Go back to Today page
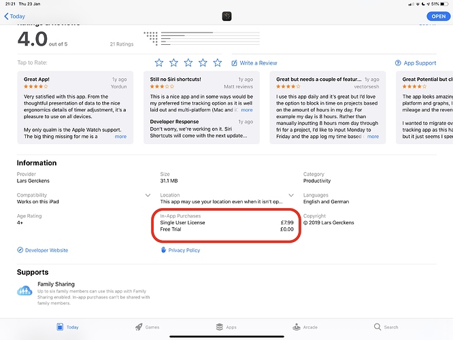The height and width of the screenshot is (340, 453). pos(15,16)
